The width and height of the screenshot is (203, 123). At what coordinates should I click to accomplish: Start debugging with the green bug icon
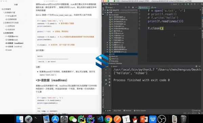[x=185, y=4]
